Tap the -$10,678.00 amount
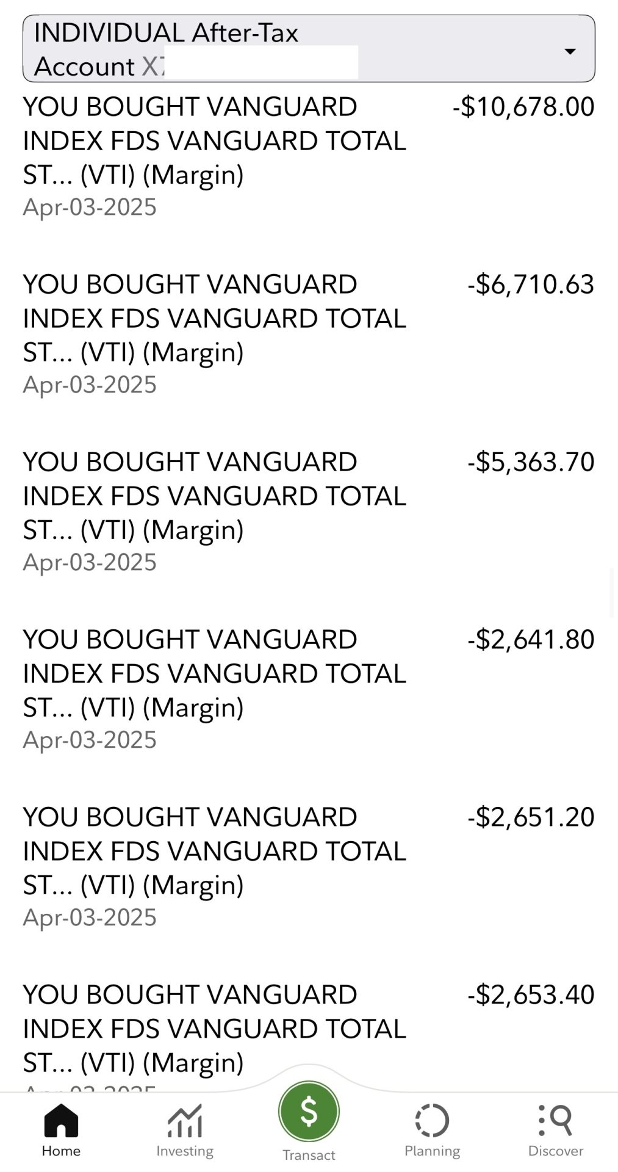This screenshot has width=618, height=1172. click(x=523, y=107)
